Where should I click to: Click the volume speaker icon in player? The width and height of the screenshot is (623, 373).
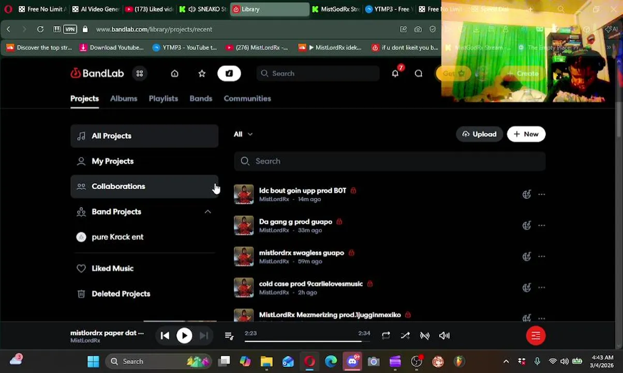click(x=444, y=336)
